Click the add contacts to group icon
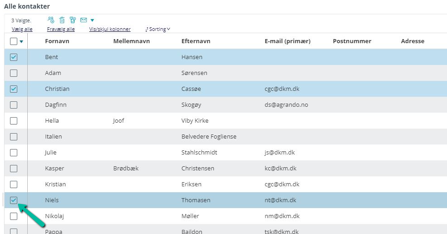Image resolution: width=447 pixels, height=234 pixels. click(51, 20)
